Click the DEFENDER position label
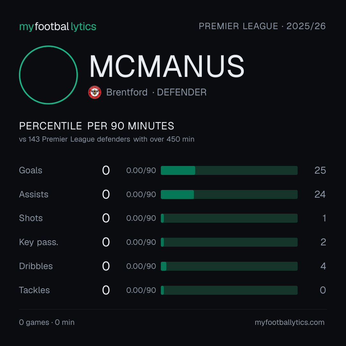Image resolution: width=346 pixels, height=346 pixels. coord(182,92)
